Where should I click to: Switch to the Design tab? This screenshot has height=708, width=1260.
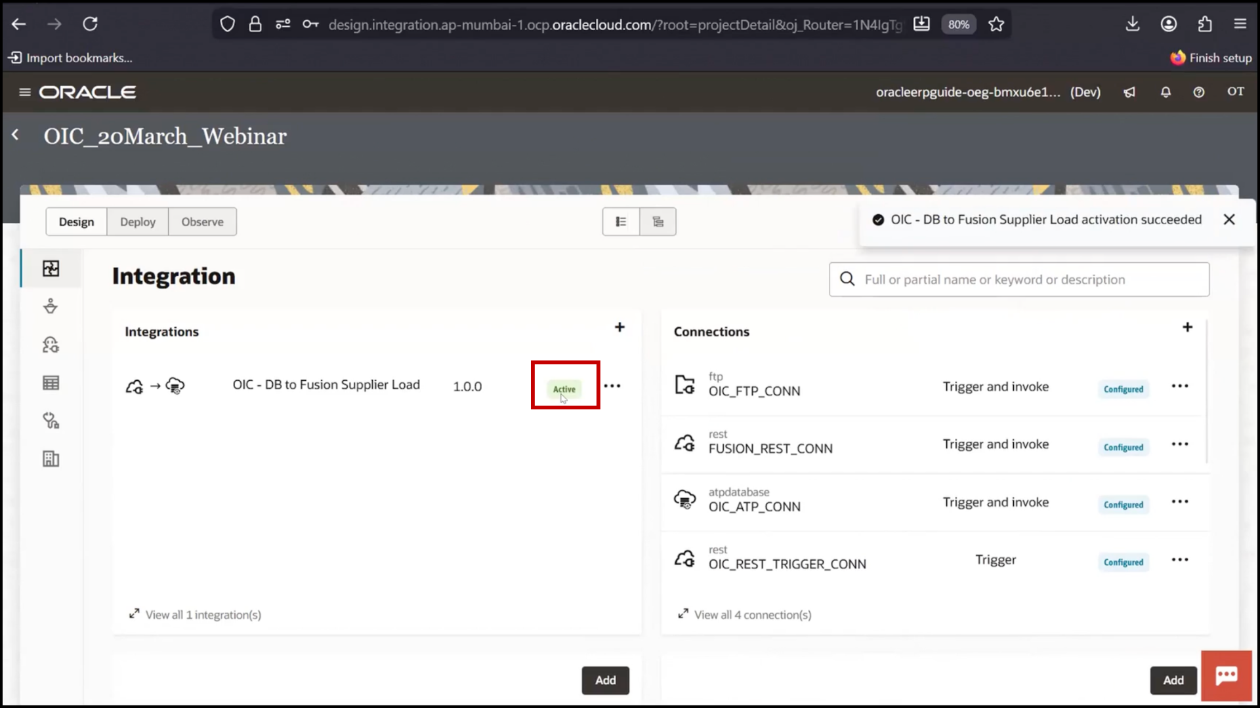(x=76, y=222)
